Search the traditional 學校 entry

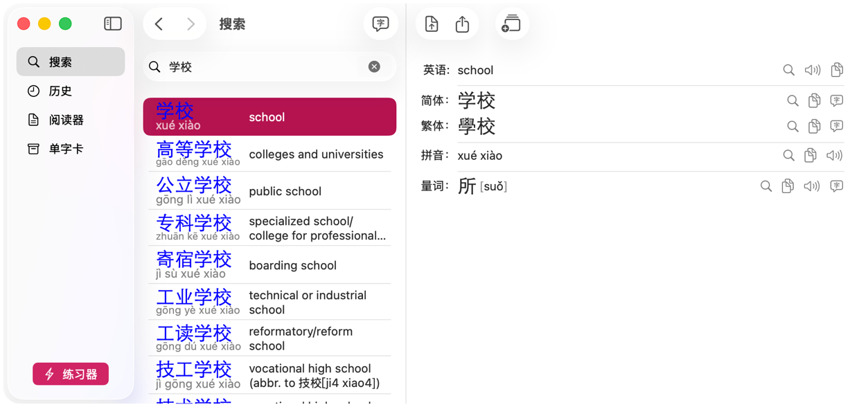point(792,127)
